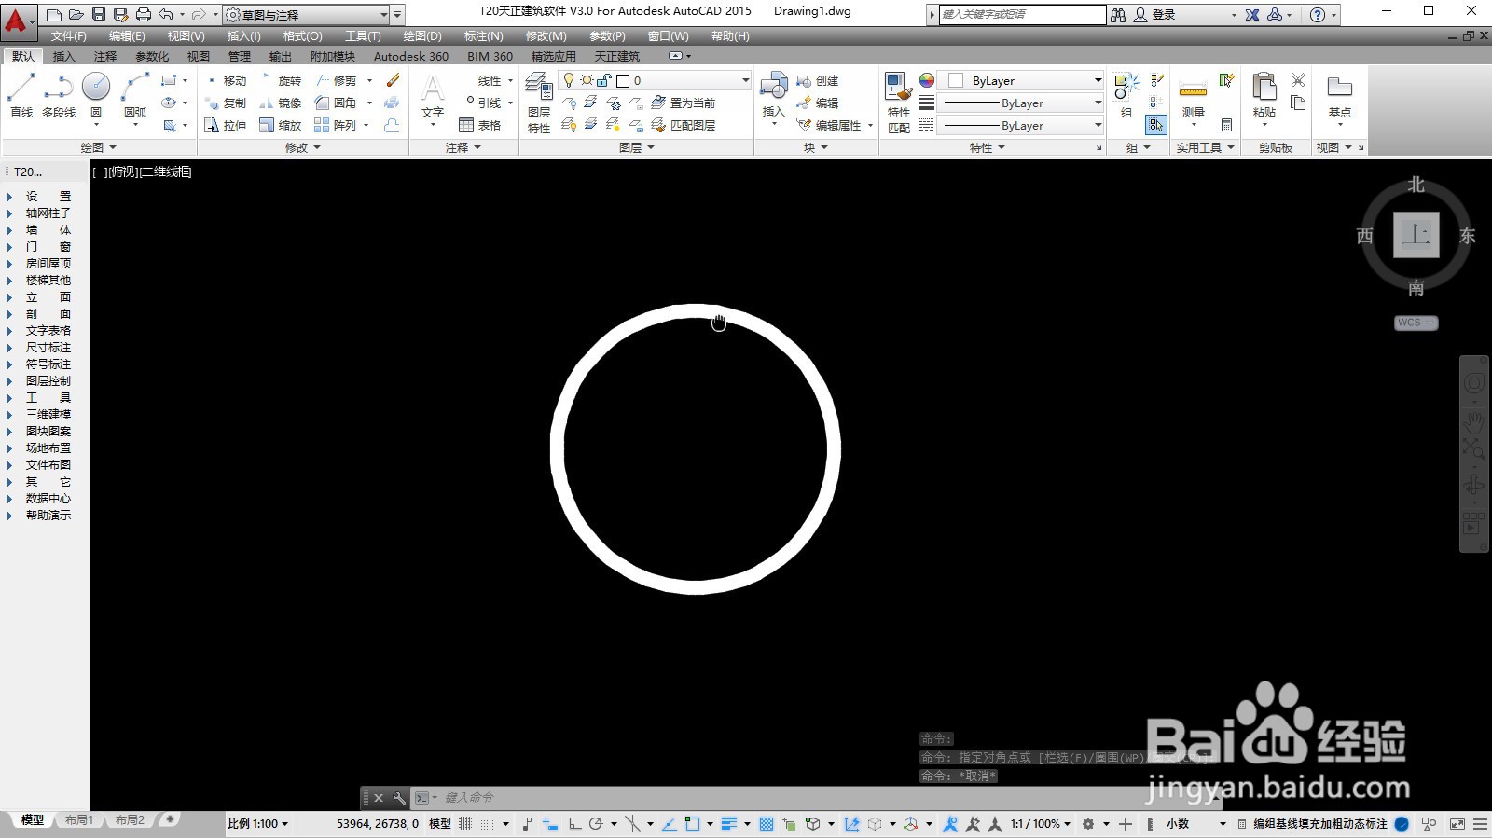Viewport: 1492px width, 839px height.
Task: Expand the 绘图 panel
Action: [x=99, y=147]
